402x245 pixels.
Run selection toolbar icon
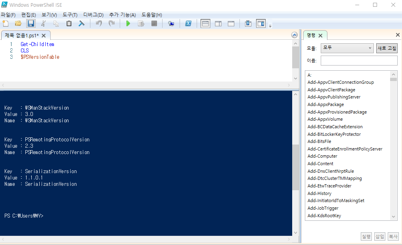pyautogui.click(x=141, y=24)
